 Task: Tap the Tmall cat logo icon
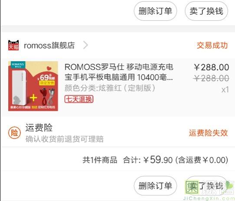click(13, 45)
